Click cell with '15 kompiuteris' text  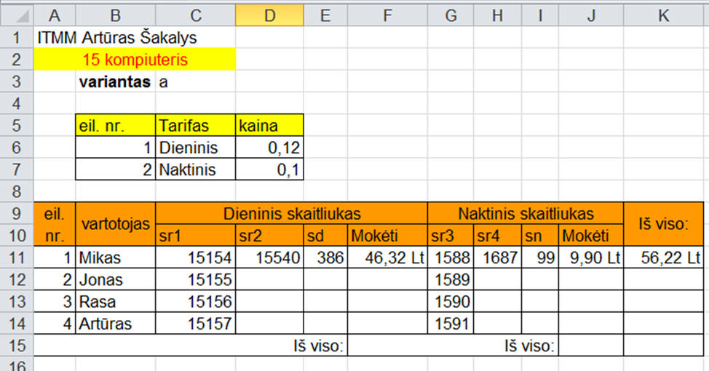(x=135, y=59)
